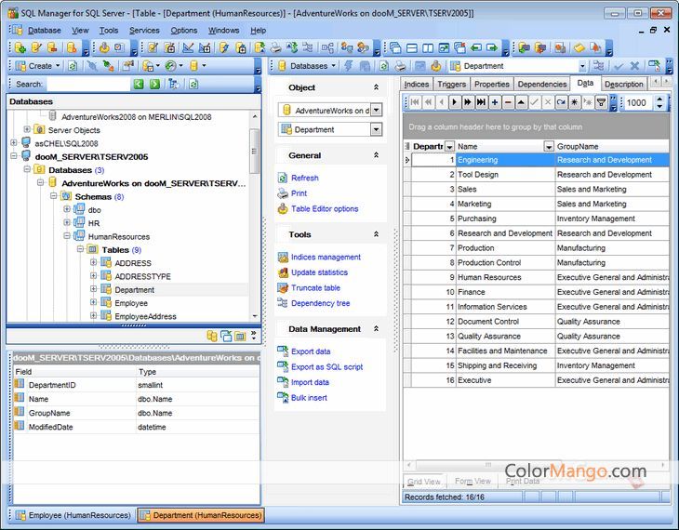Select the Employee table in tree
Viewport: 679px width, 530px height.
131,303
